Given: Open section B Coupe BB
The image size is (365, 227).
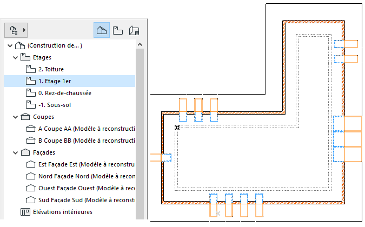Looking at the screenshot, I should (x=87, y=141).
